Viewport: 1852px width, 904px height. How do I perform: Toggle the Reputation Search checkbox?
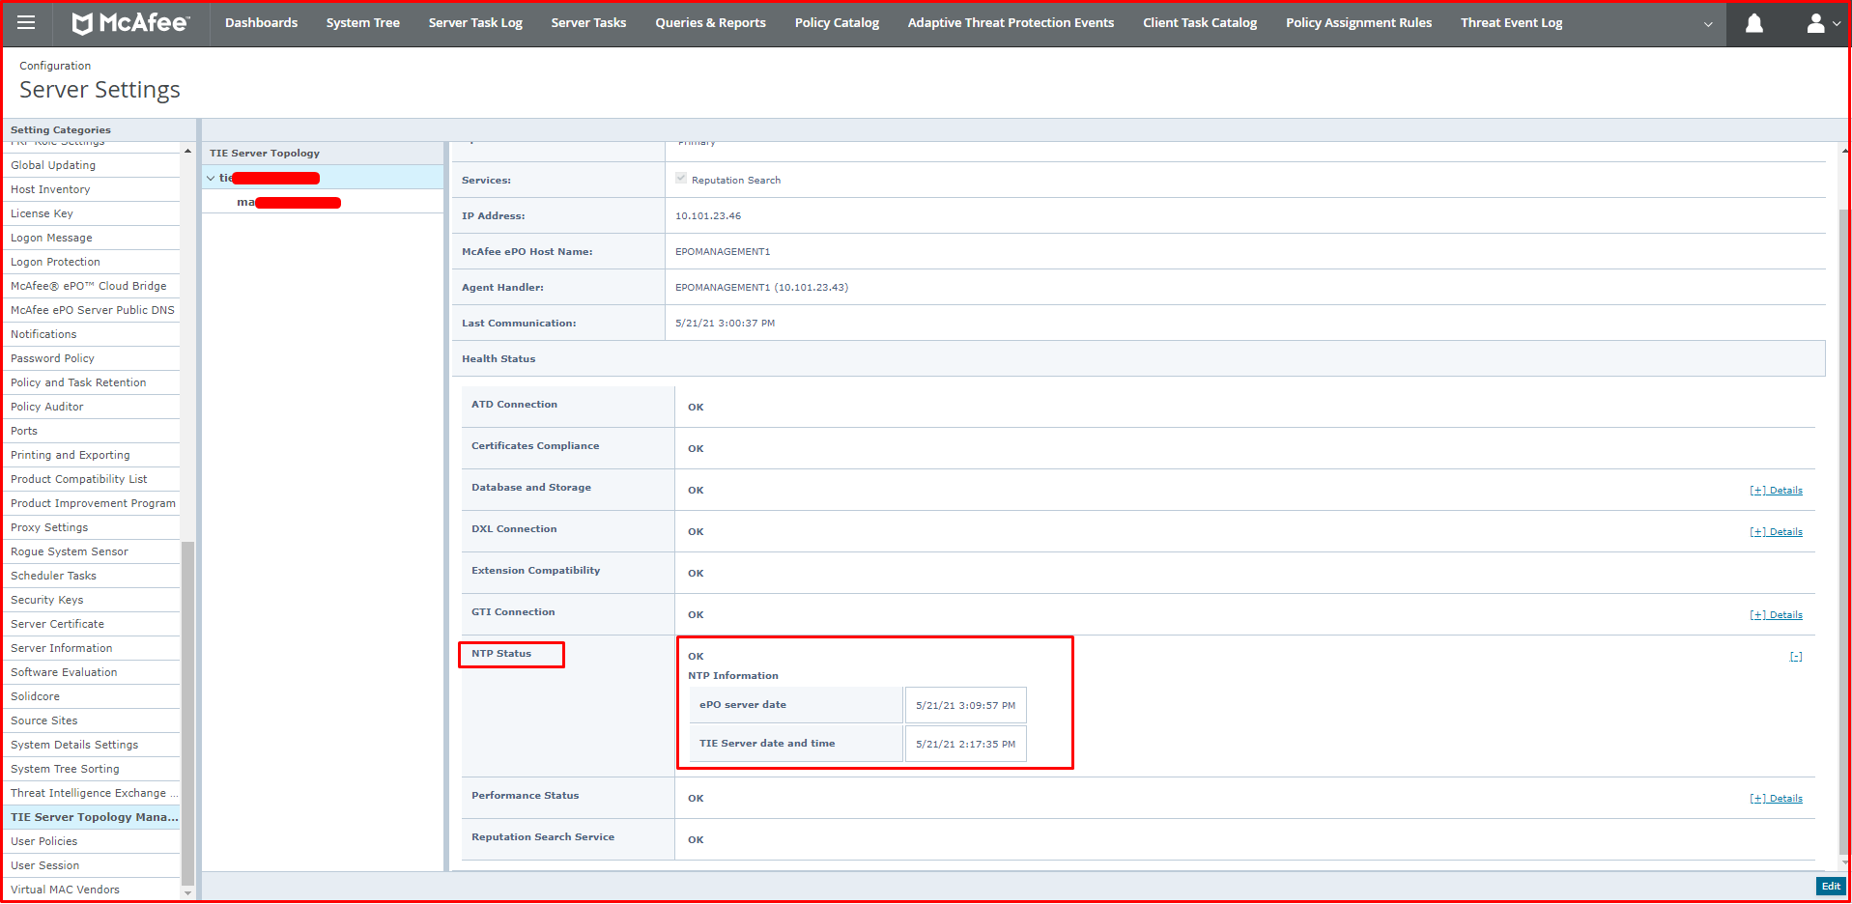pyautogui.click(x=681, y=179)
